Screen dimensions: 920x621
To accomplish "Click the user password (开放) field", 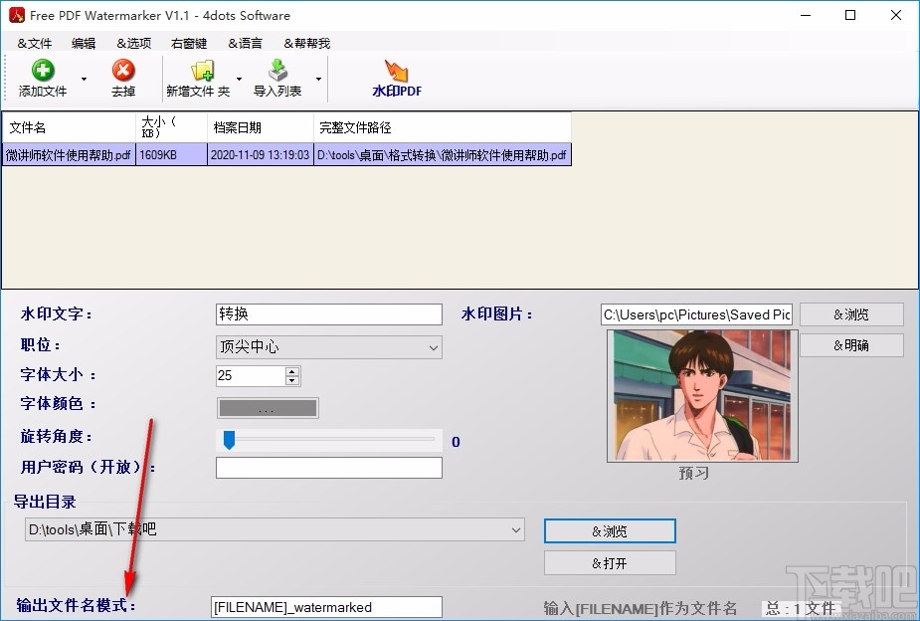I will click(328, 468).
